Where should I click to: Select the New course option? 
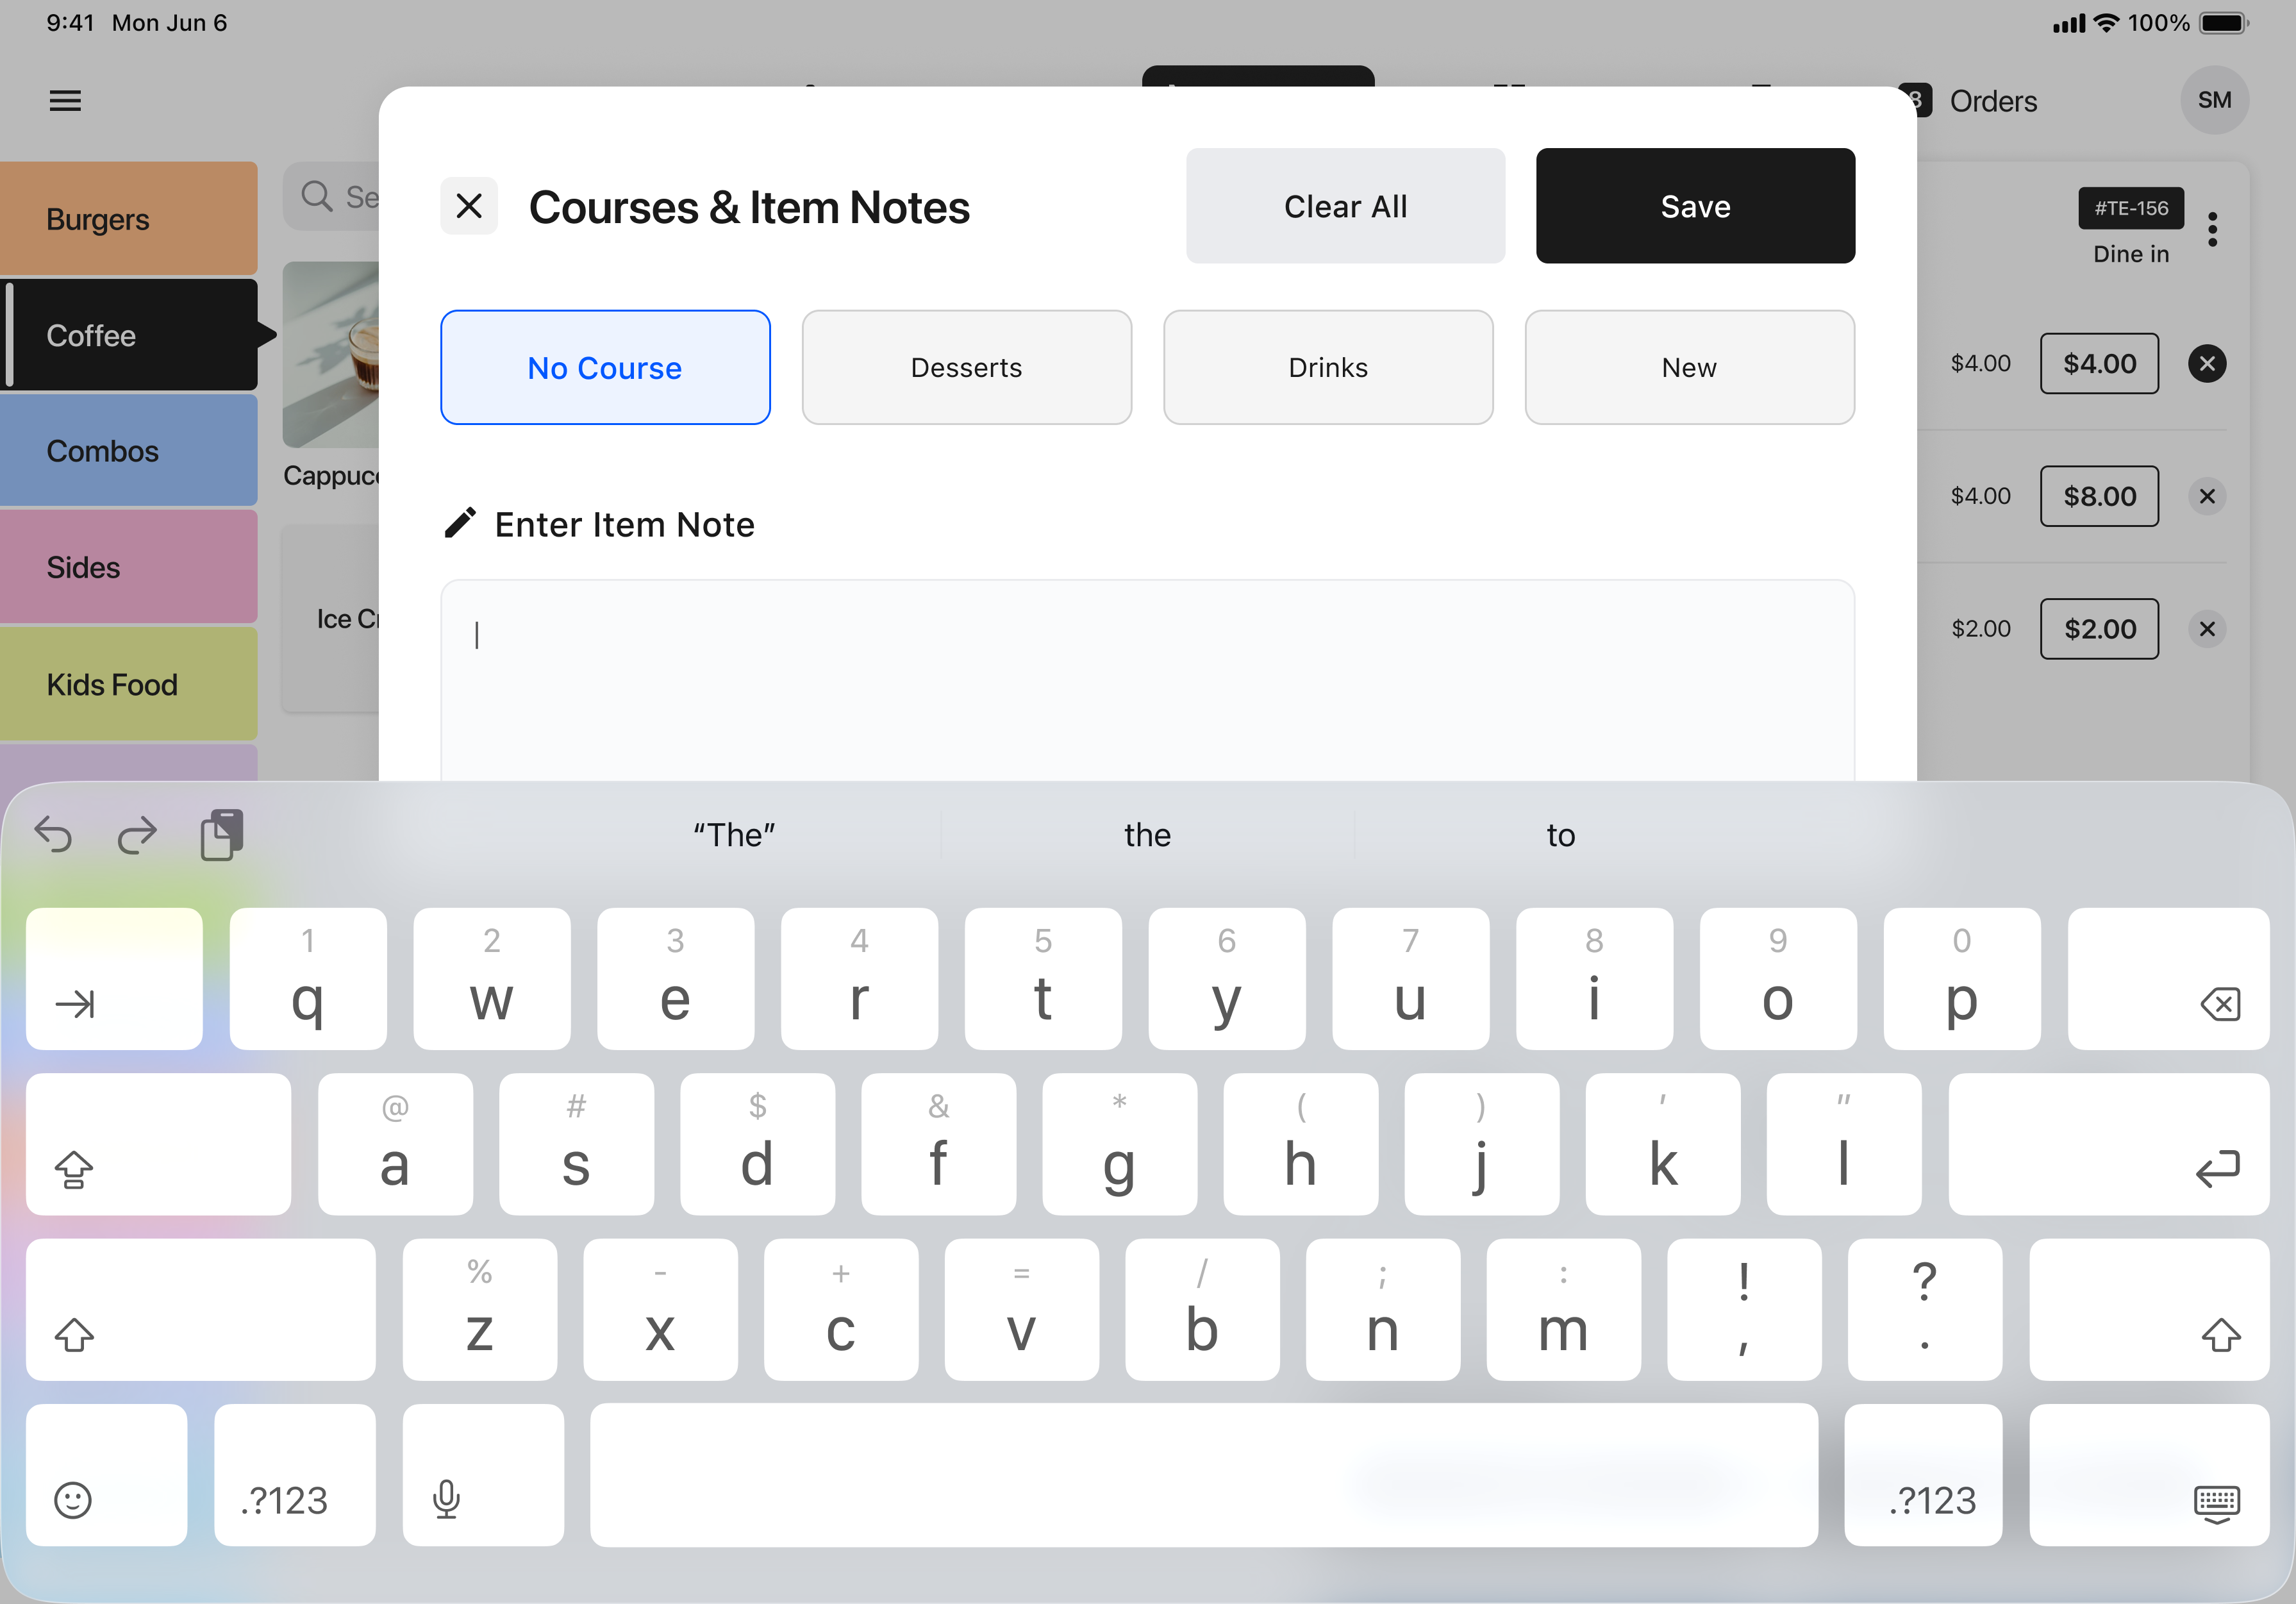coord(1689,367)
